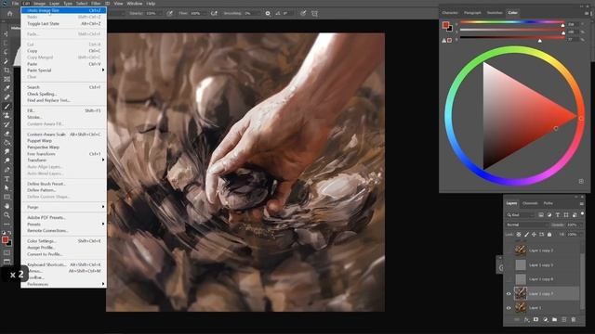The image size is (595, 334).
Task: Toggle lock position icon in Layers panel
Action: [534, 235]
